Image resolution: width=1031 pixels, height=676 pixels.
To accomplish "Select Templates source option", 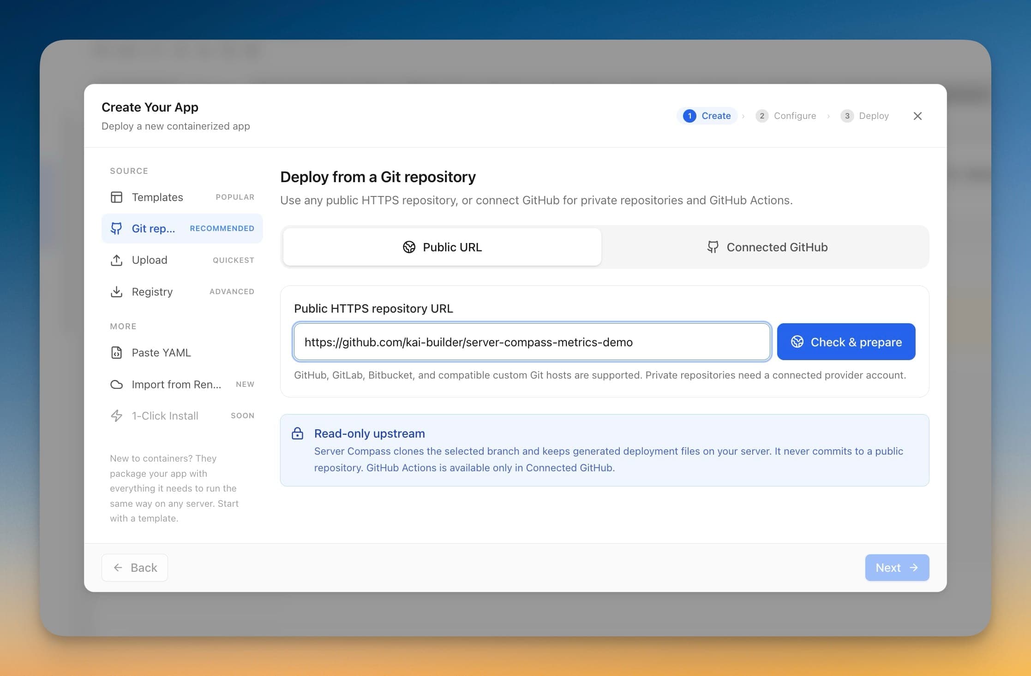I will coord(182,197).
